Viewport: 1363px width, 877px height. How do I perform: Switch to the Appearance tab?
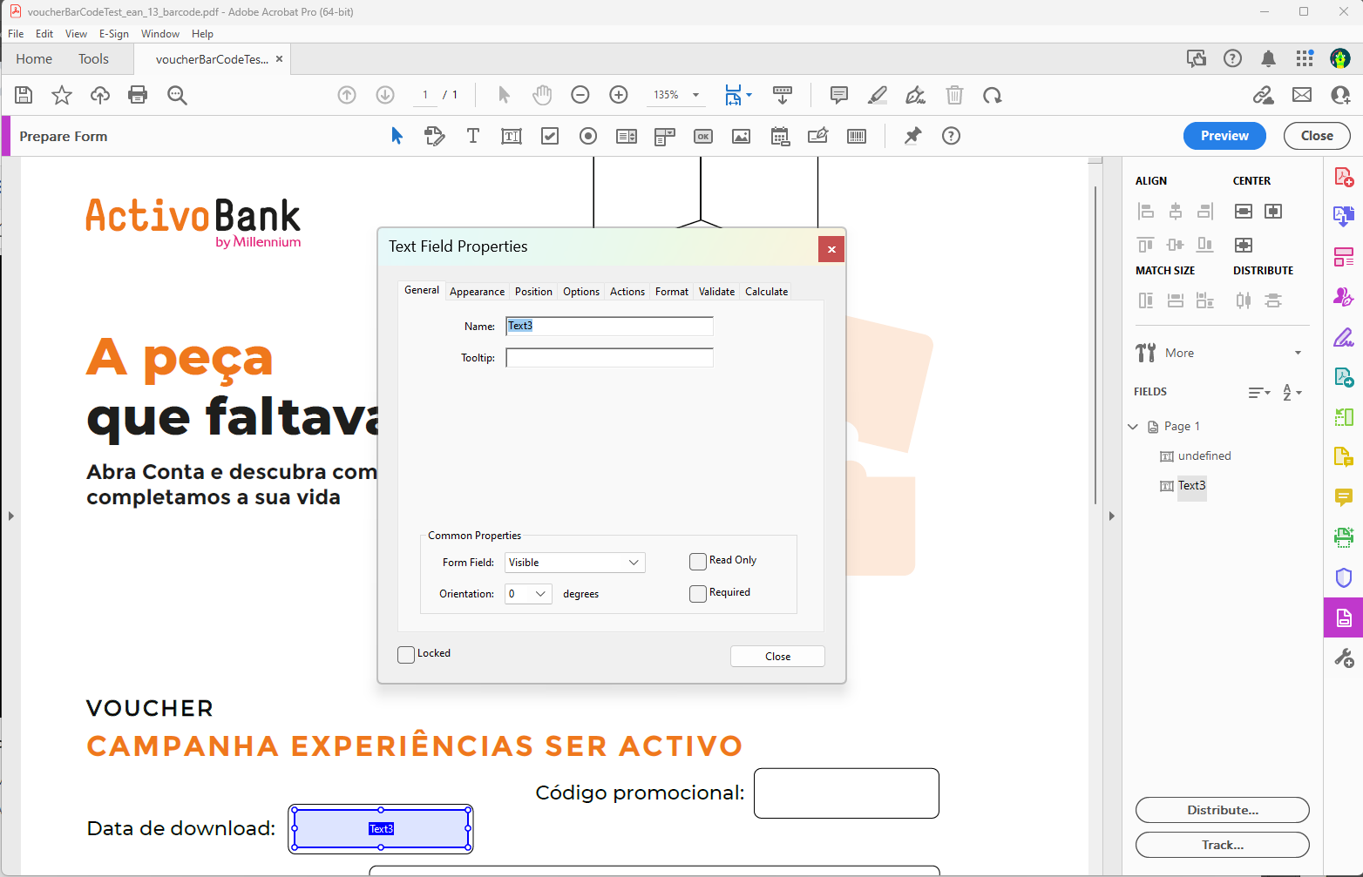pyautogui.click(x=477, y=292)
